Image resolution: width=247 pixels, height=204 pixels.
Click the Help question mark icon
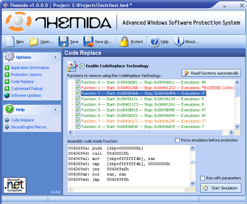[155, 42]
